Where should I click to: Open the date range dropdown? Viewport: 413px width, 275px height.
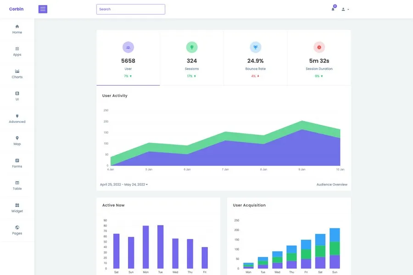point(124,185)
